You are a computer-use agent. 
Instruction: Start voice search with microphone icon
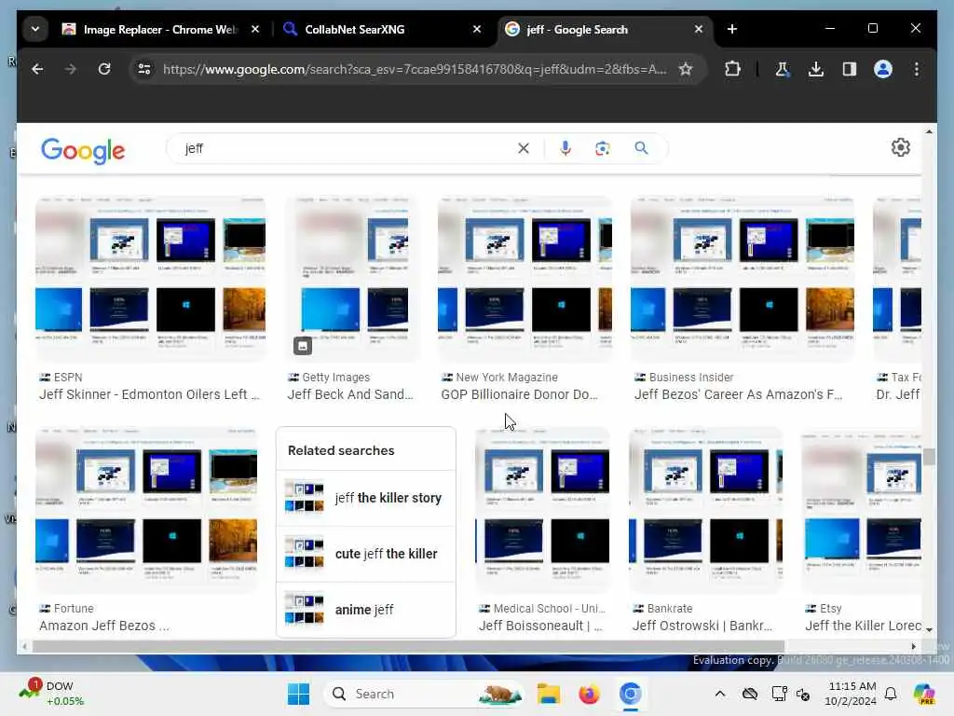566,148
